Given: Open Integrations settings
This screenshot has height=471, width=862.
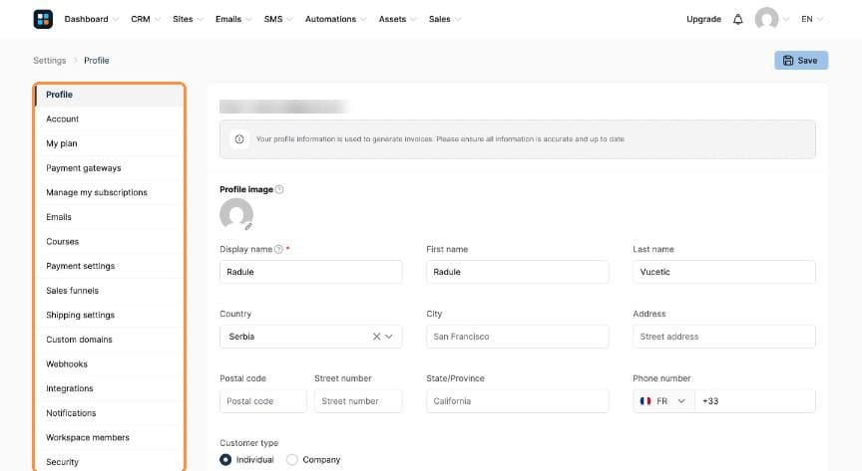Looking at the screenshot, I should tap(109, 388).
